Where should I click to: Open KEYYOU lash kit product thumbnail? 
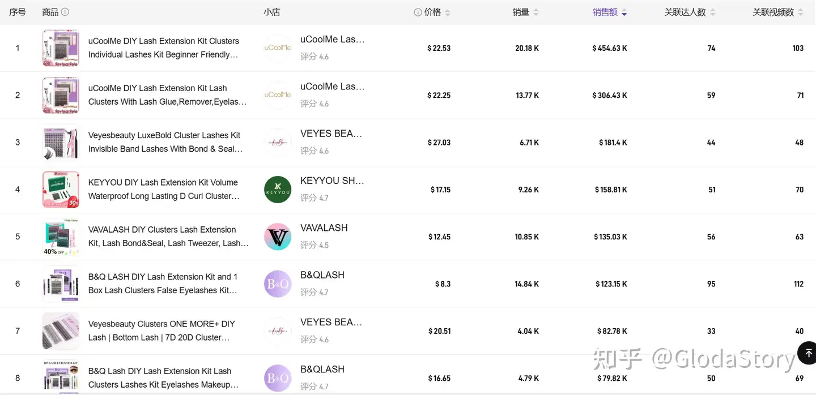click(61, 190)
